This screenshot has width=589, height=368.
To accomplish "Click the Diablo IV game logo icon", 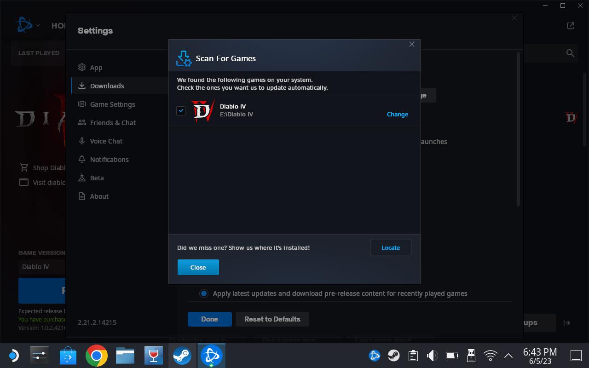I will (x=203, y=111).
